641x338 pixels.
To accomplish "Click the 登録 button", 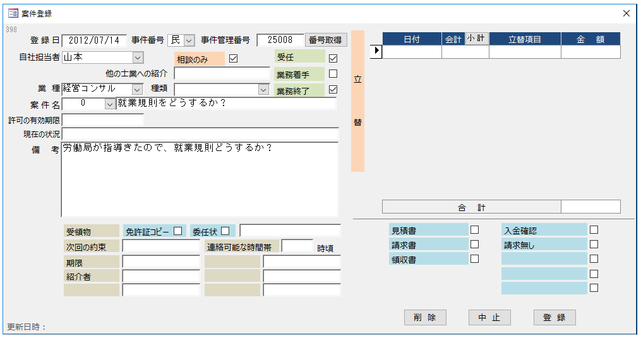I will (554, 318).
